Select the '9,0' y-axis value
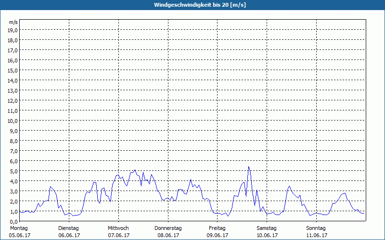Screen dimensions: 385x240 14,131
